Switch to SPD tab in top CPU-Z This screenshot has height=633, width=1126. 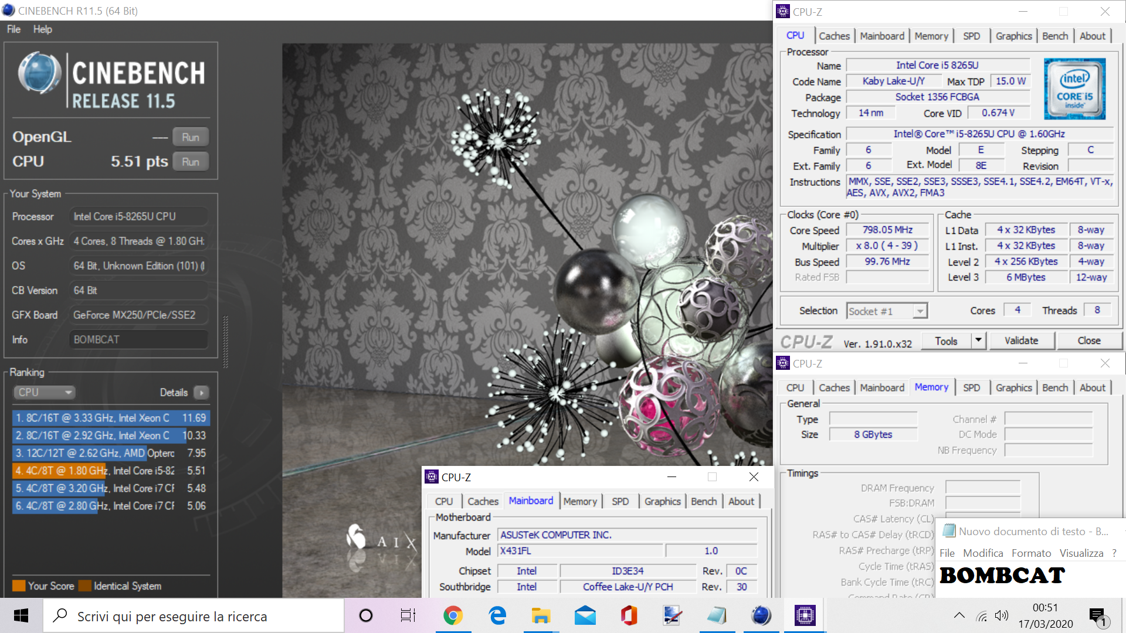(971, 36)
